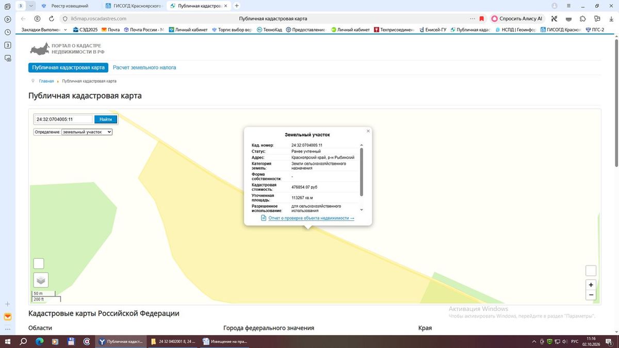Image resolution: width=619 pixels, height=348 pixels.
Task: Go back using the browser back arrow
Action: click(x=23, y=19)
